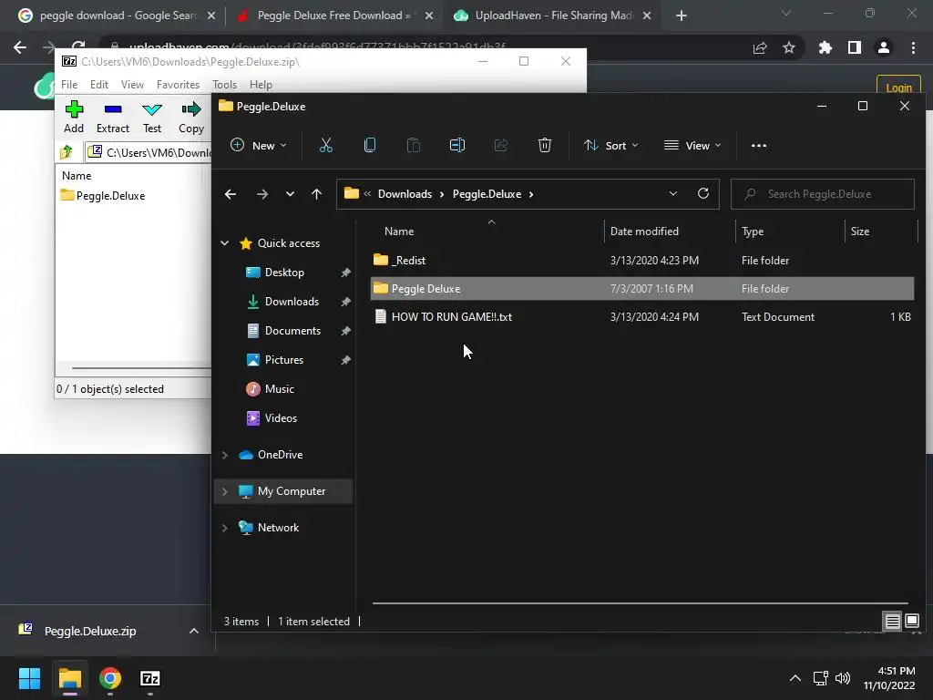Open the New item dropdown

click(258, 145)
